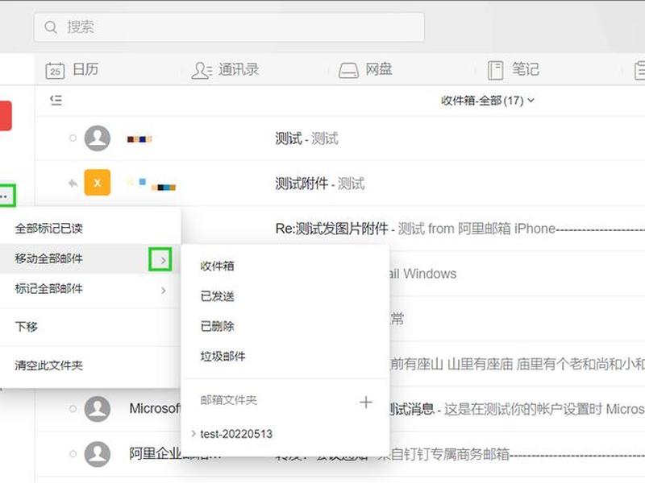This screenshot has width=645, height=483.
Task: Click the magnifier search icon
Action: (51, 27)
